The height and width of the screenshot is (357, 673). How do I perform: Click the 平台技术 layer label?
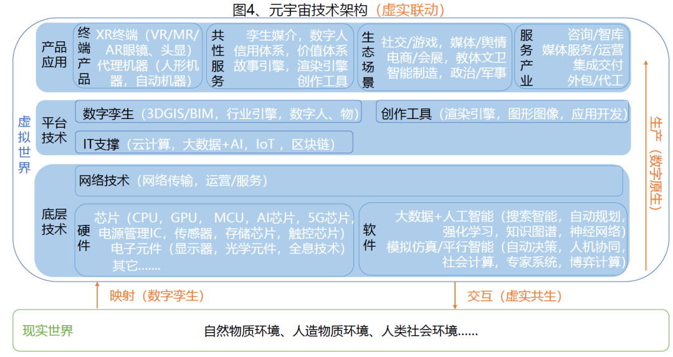click(54, 130)
